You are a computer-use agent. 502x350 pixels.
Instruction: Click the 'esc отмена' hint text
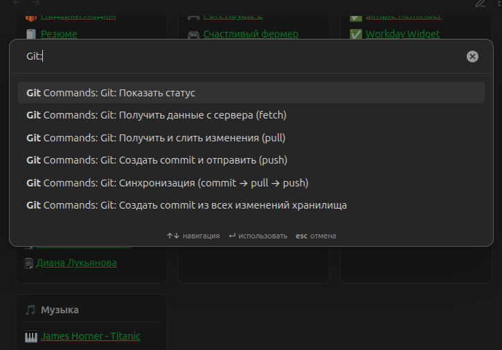coord(316,236)
